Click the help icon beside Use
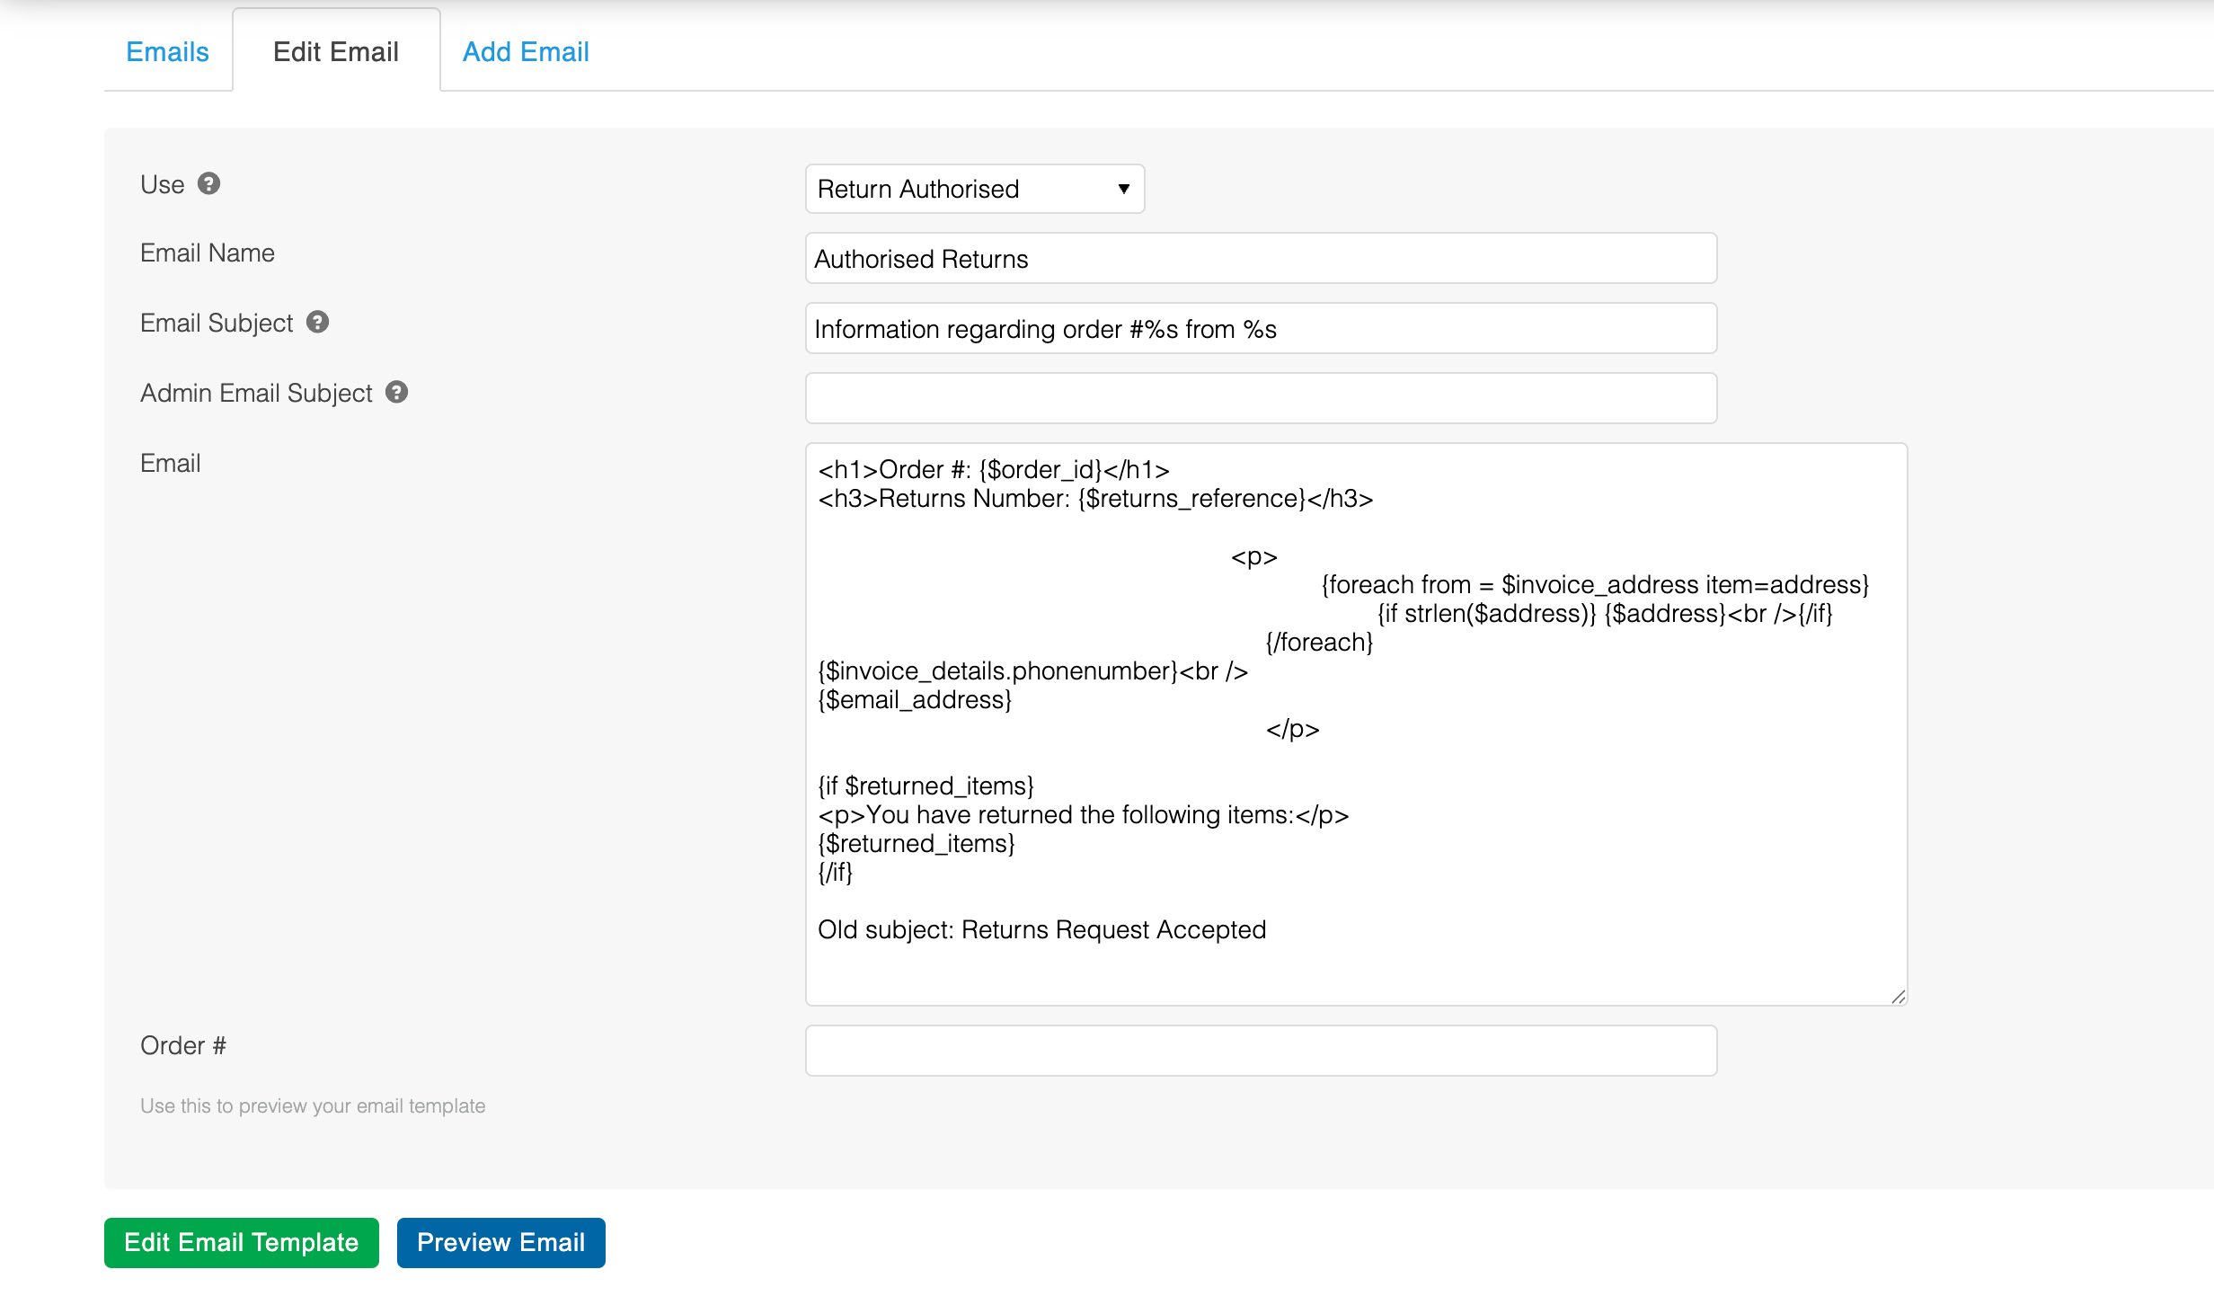This screenshot has width=2214, height=1296. pos(208,183)
